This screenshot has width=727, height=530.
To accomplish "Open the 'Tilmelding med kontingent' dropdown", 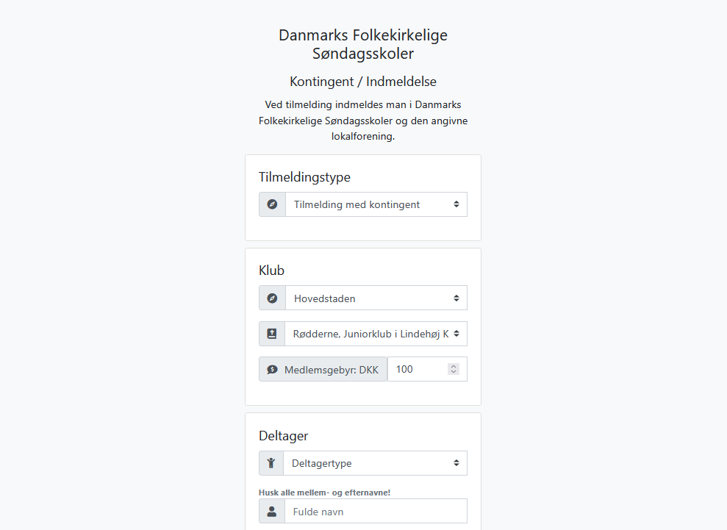I will [376, 204].
